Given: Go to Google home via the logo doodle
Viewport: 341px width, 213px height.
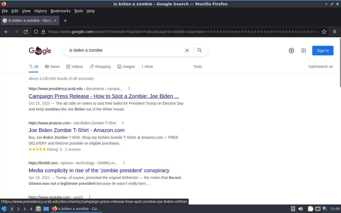Looking at the screenshot, I should pyautogui.click(x=40, y=51).
